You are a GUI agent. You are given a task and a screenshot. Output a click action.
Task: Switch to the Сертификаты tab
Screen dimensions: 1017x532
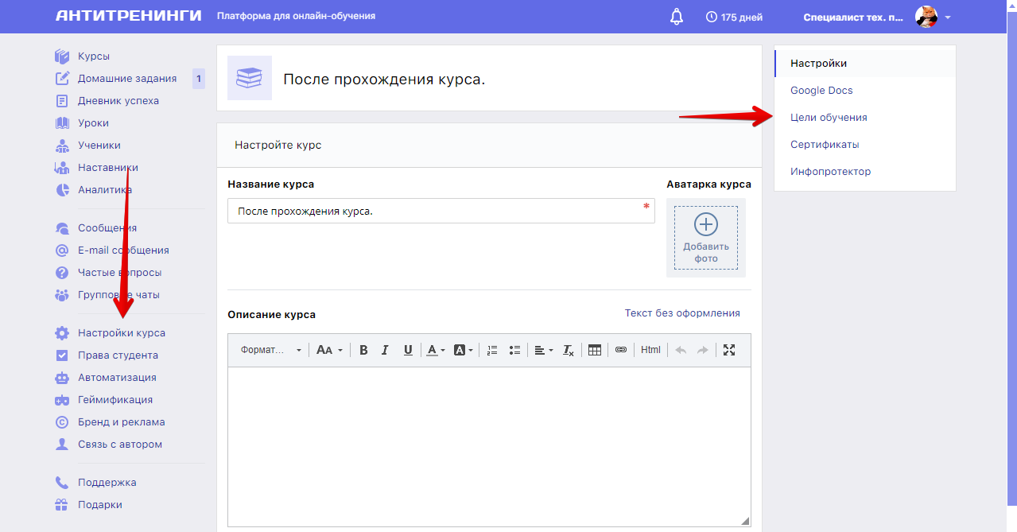[824, 144]
